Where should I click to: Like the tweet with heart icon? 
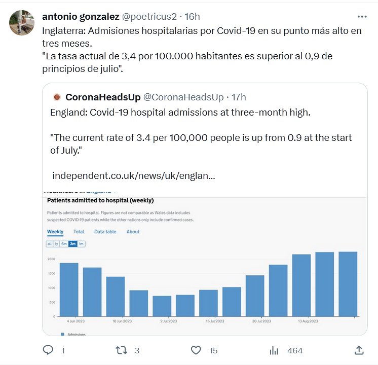coord(196,350)
